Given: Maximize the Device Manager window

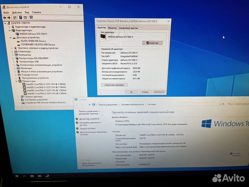Looking at the screenshot, I should click(x=70, y=7).
